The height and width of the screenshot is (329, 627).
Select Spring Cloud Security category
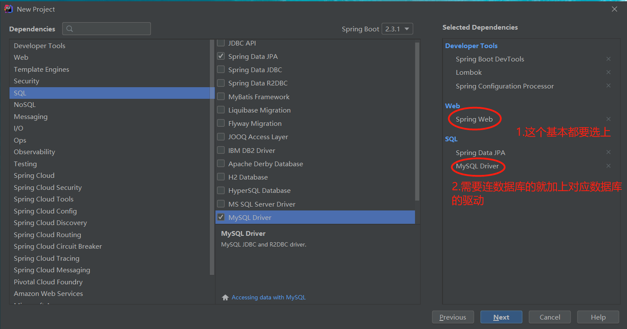pyautogui.click(x=110, y=187)
